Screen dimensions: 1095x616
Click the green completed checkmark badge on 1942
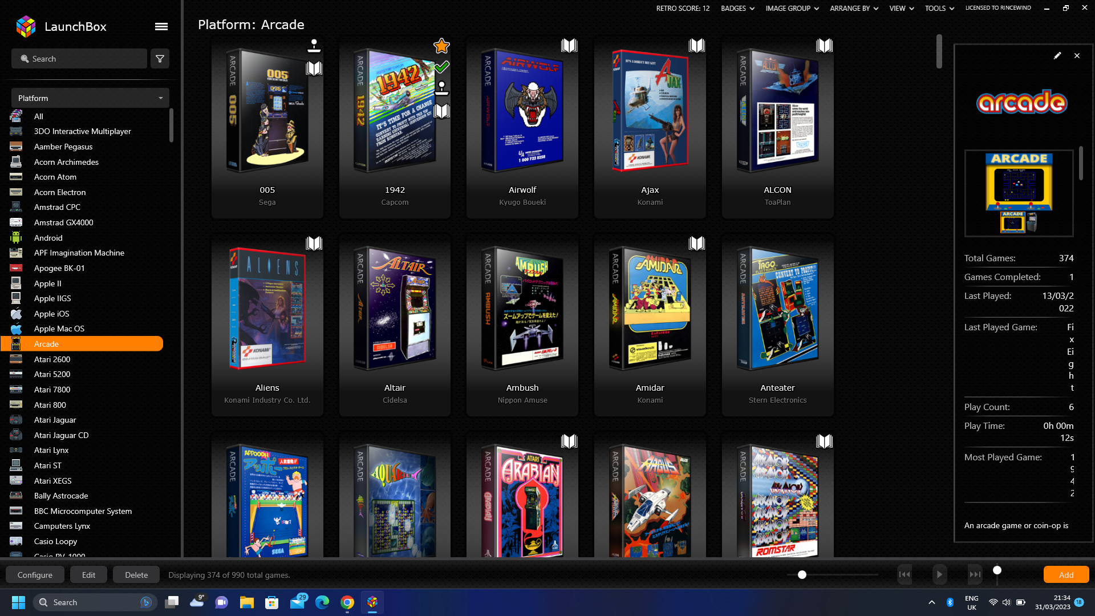[x=441, y=67]
